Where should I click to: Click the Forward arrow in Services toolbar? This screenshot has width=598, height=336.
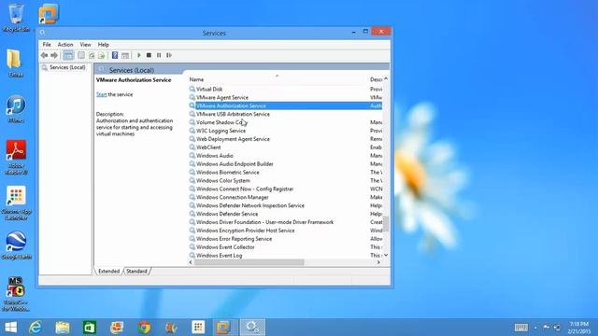[54, 55]
